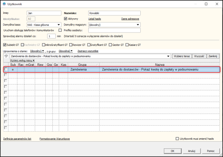Uncheck the Subiekt GT checkbox
This screenshot has height=157, width=223.
pyautogui.click(x=5, y=45)
